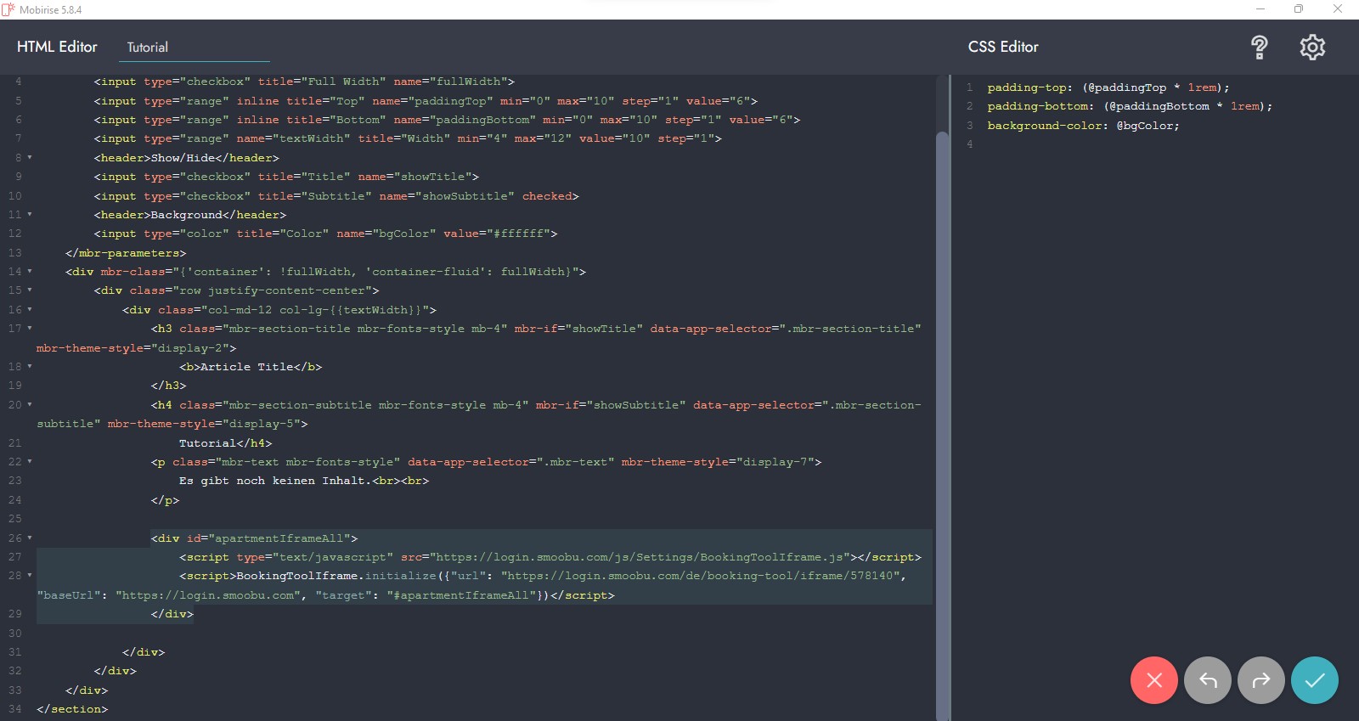This screenshot has height=721, width=1359.
Task: Apply changes with the teal checkmark button
Action: [x=1314, y=680]
